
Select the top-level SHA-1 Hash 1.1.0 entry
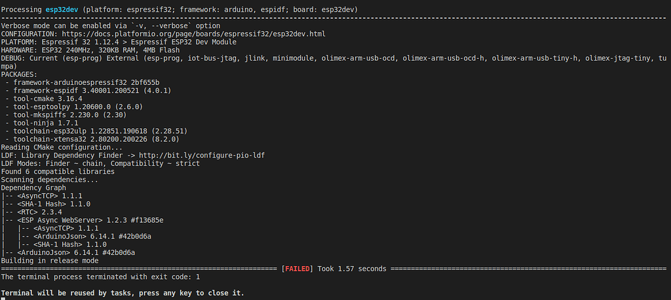(46, 204)
